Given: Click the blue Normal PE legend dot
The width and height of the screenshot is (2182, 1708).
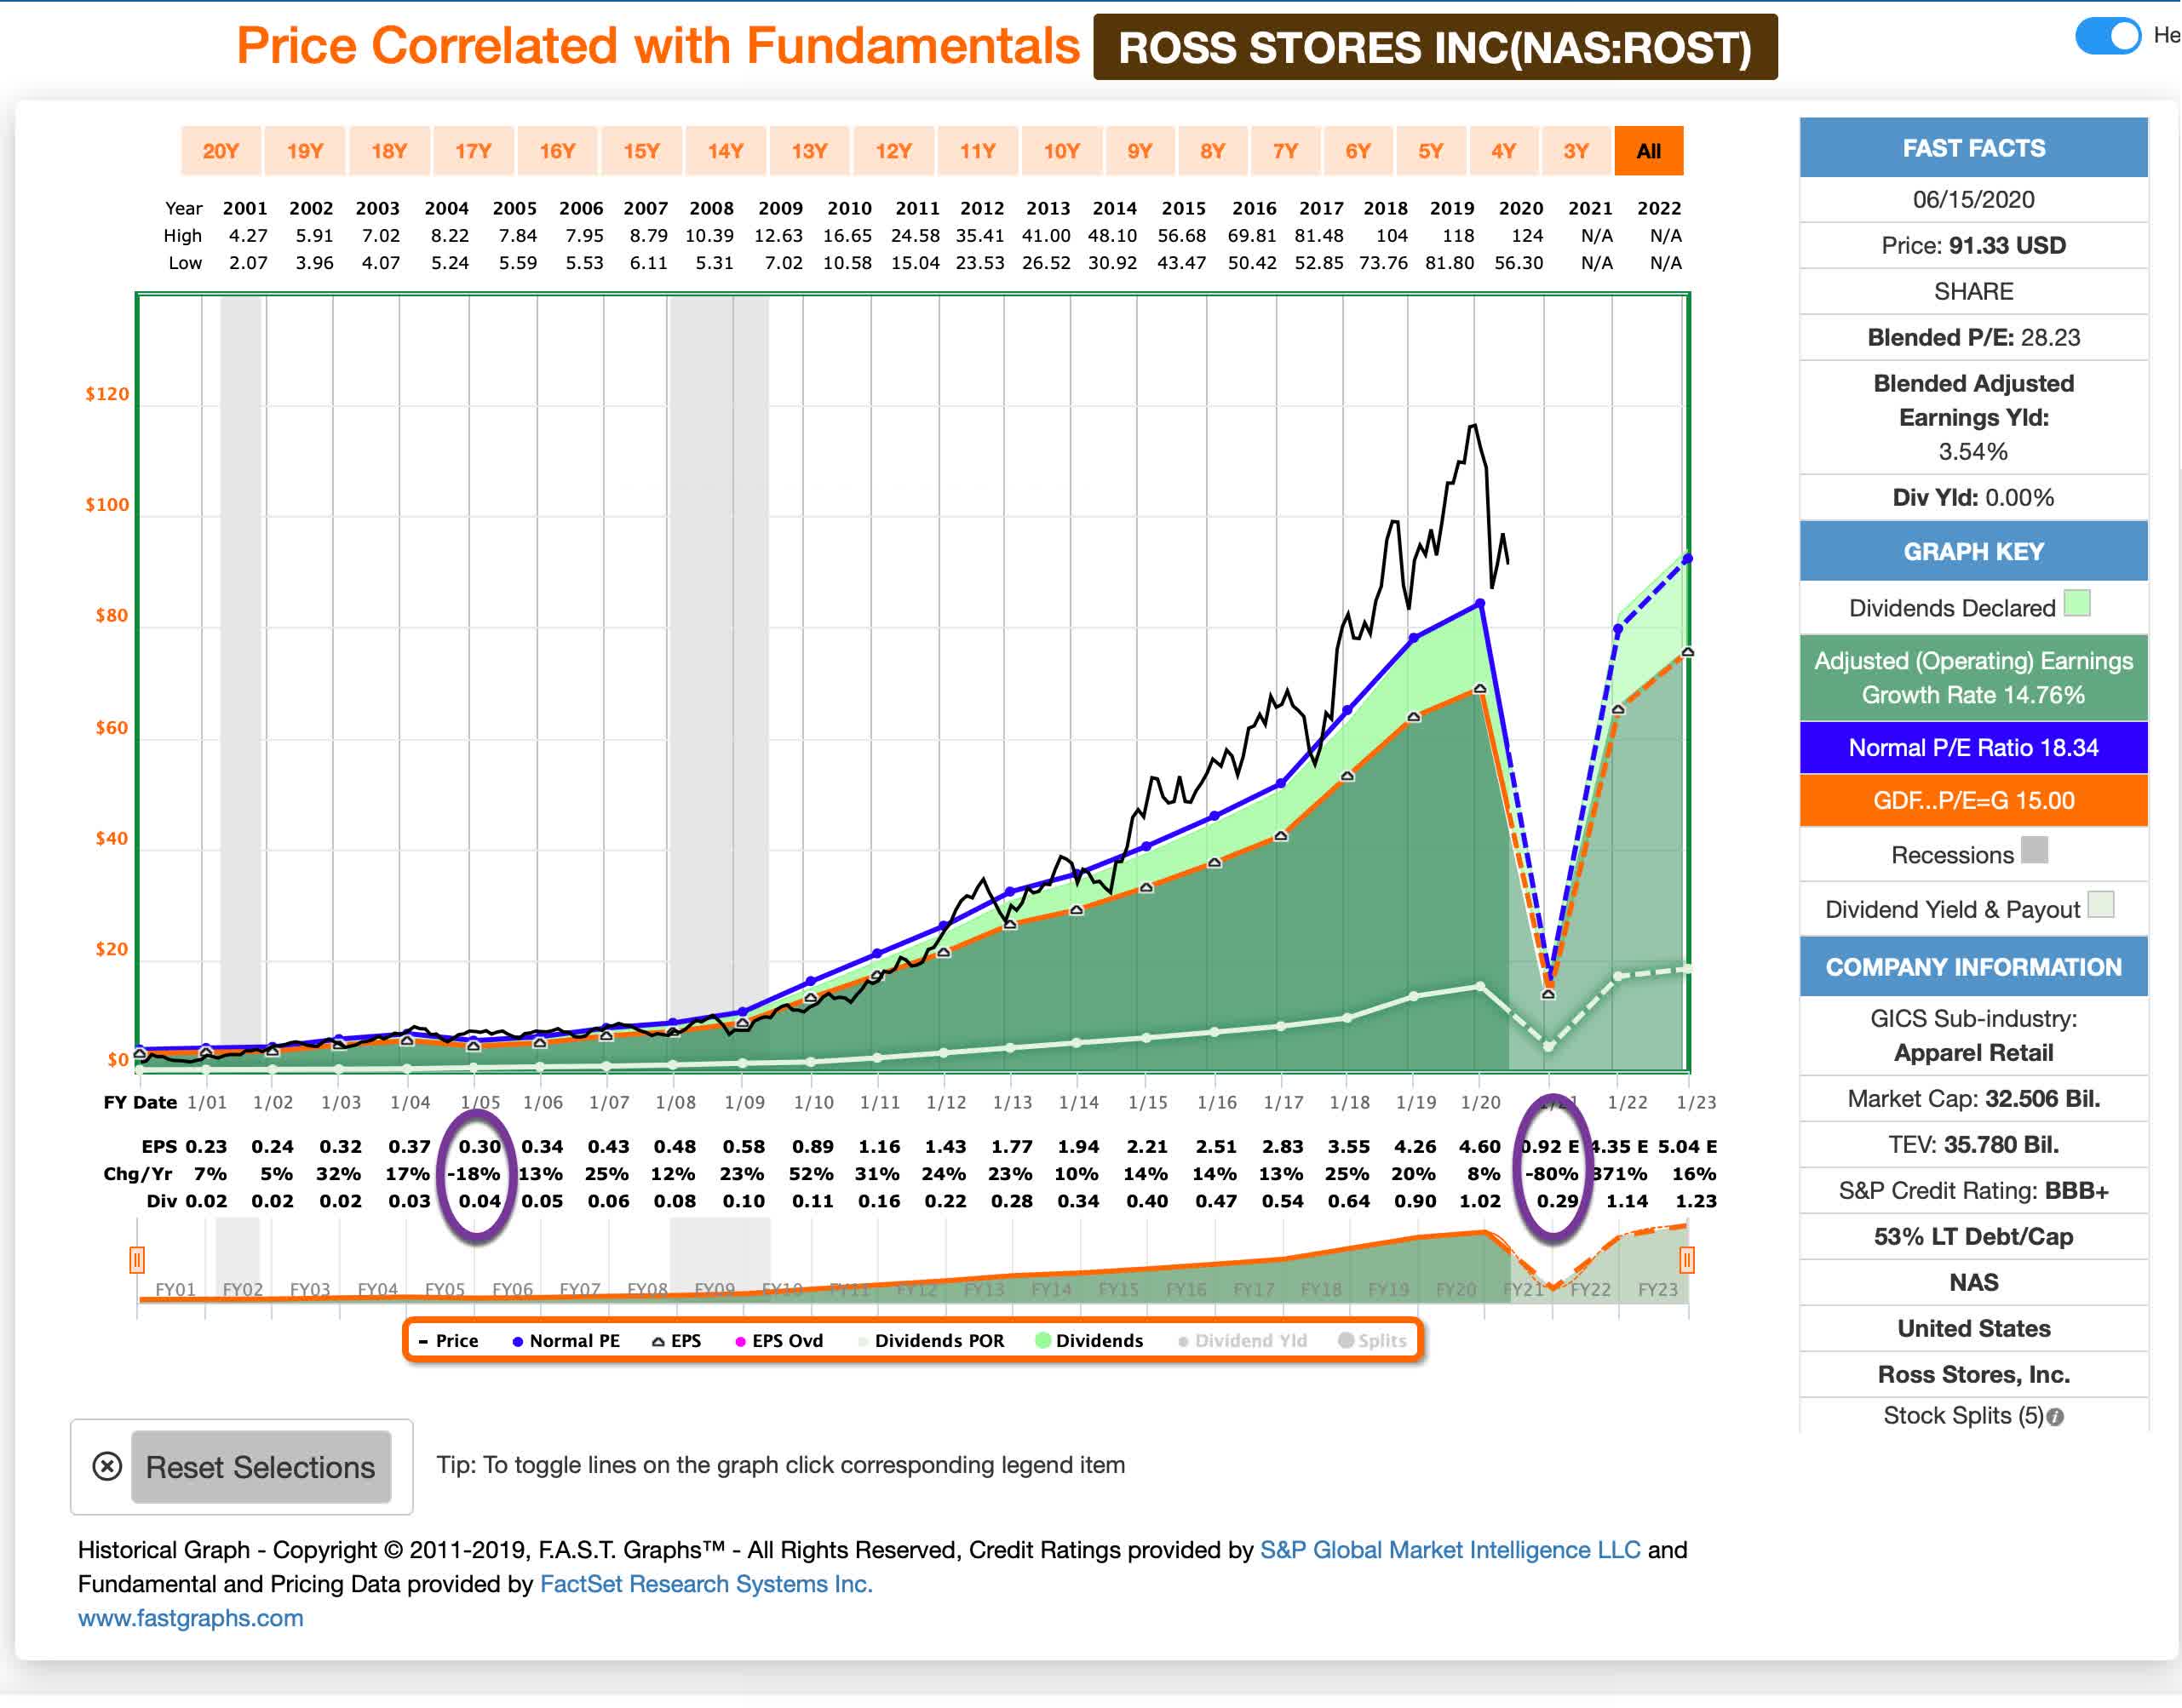Looking at the screenshot, I should (x=517, y=1341).
